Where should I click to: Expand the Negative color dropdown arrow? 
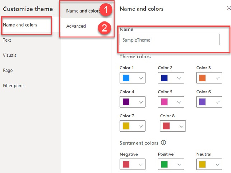[141, 165]
